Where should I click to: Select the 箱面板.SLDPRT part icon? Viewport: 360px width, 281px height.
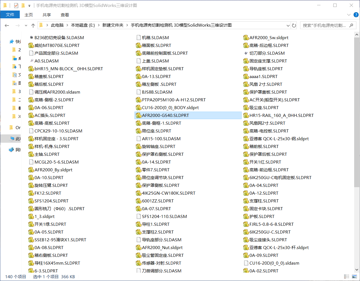138,45
